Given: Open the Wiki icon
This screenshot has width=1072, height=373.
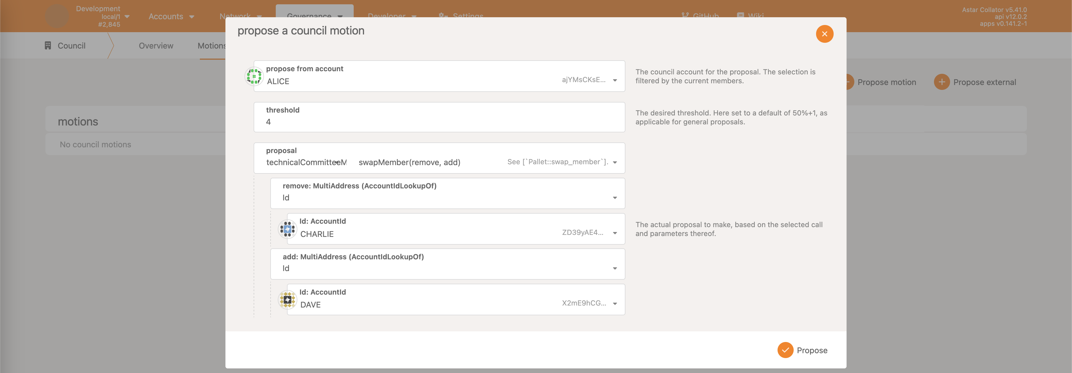Looking at the screenshot, I should 740,16.
